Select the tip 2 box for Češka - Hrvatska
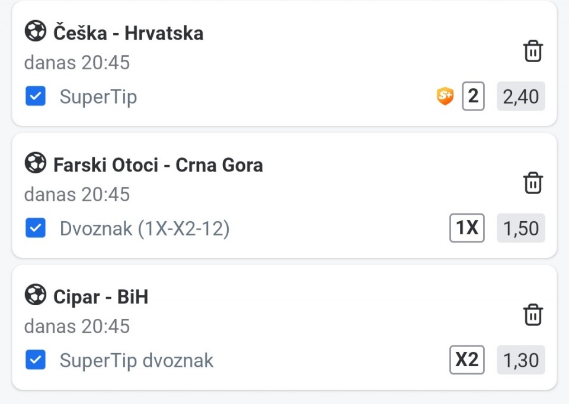 pyautogui.click(x=473, y=96)
